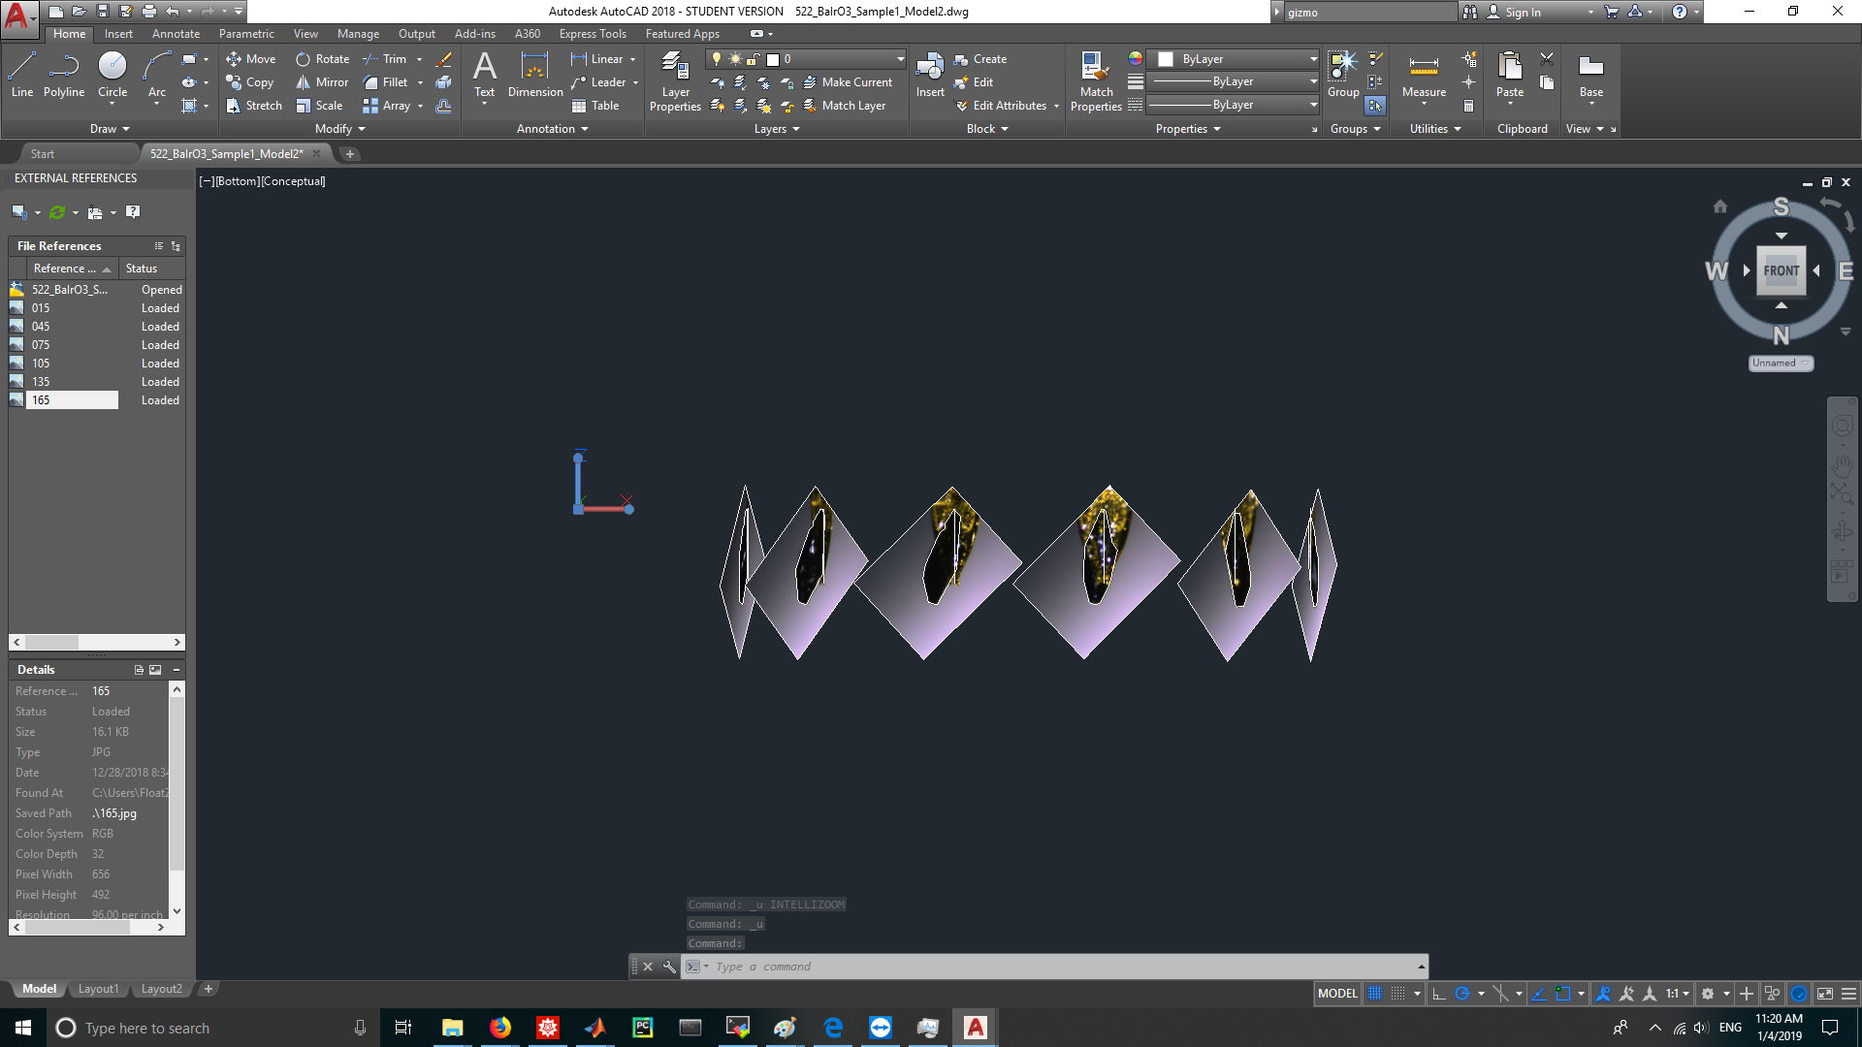Click Make Current layer button
The height and width of the screenshot is (1047, 1862).
[848, 82]
